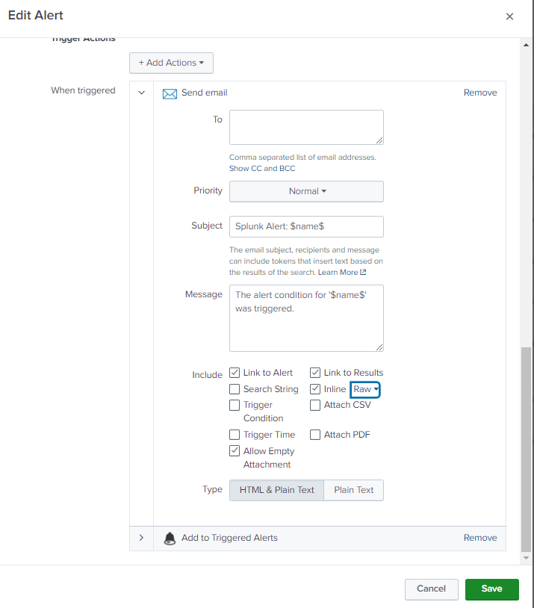Click scrollbar down arrow
This screenshot has width=534, height=608.
tap(526, 558)
